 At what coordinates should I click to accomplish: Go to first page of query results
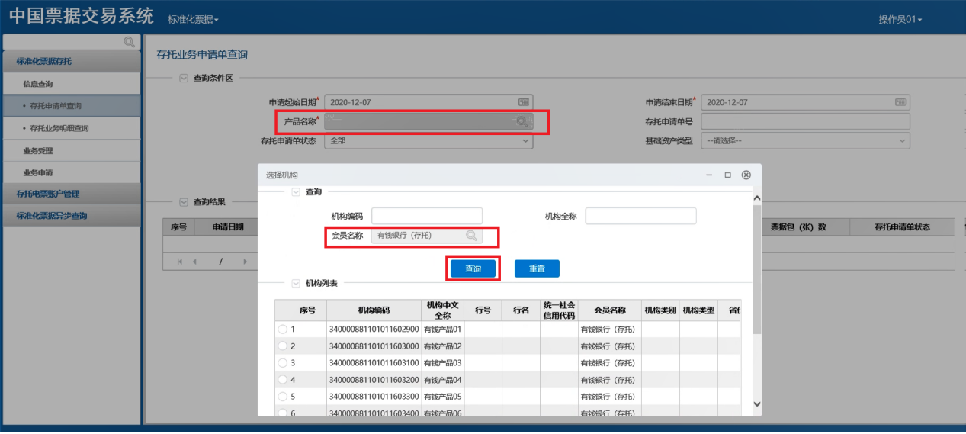[x=180, y=262]
